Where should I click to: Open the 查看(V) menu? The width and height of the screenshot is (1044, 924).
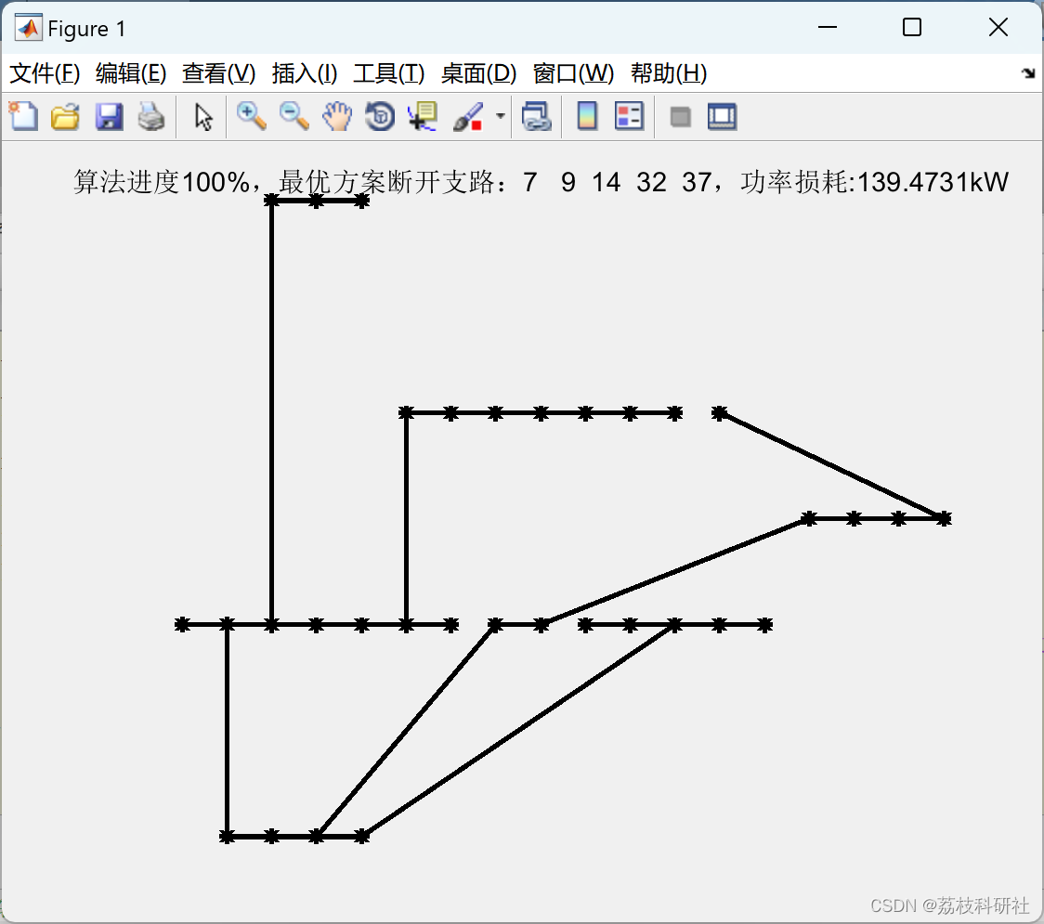click(x=219, y=73)
